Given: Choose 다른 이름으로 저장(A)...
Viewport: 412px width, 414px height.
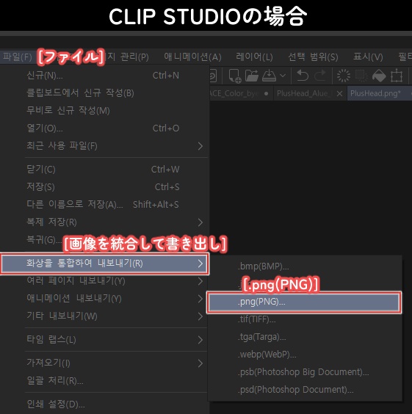Looking at the screenshot, I should pos(104,204).
